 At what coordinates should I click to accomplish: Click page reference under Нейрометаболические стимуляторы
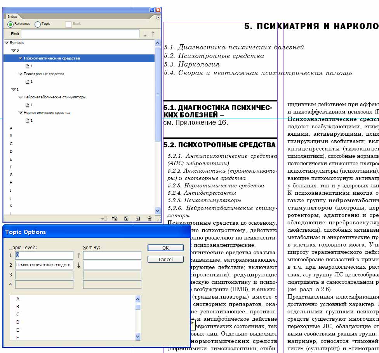pos(29,105)
